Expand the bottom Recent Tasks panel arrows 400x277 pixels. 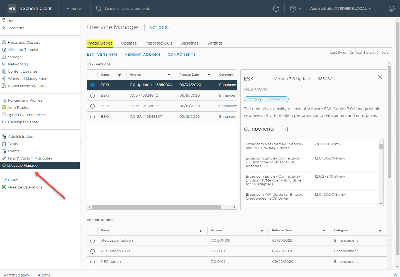[x=395, y=274]
